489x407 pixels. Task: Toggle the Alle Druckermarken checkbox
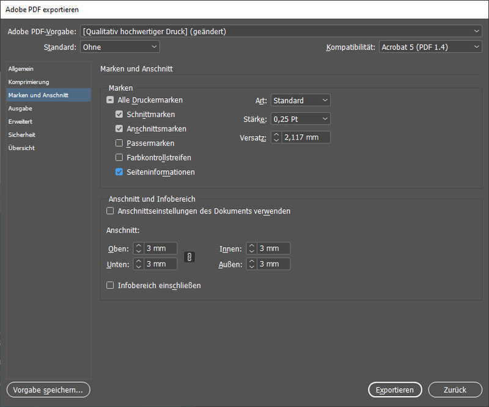coord(110,100)
